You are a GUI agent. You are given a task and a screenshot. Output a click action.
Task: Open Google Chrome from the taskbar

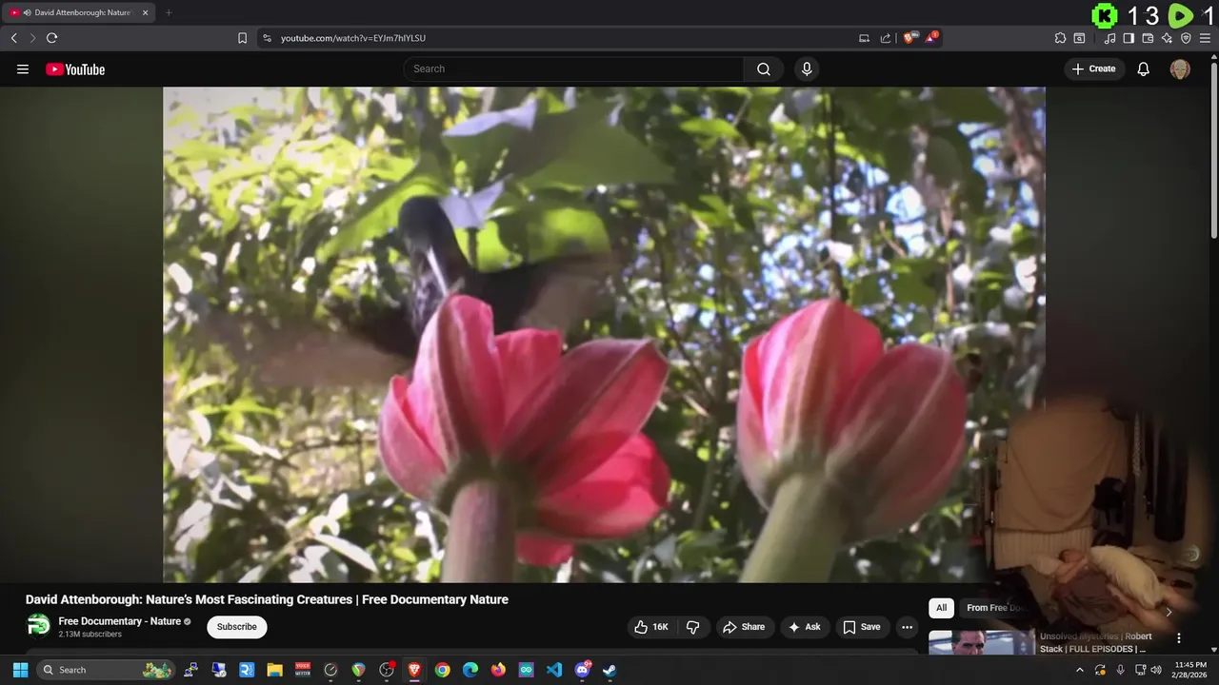(x=442, y=670)
